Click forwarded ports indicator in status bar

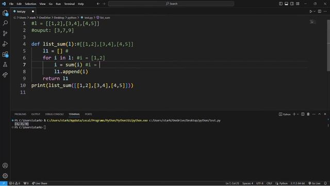[x=26, y=183]
